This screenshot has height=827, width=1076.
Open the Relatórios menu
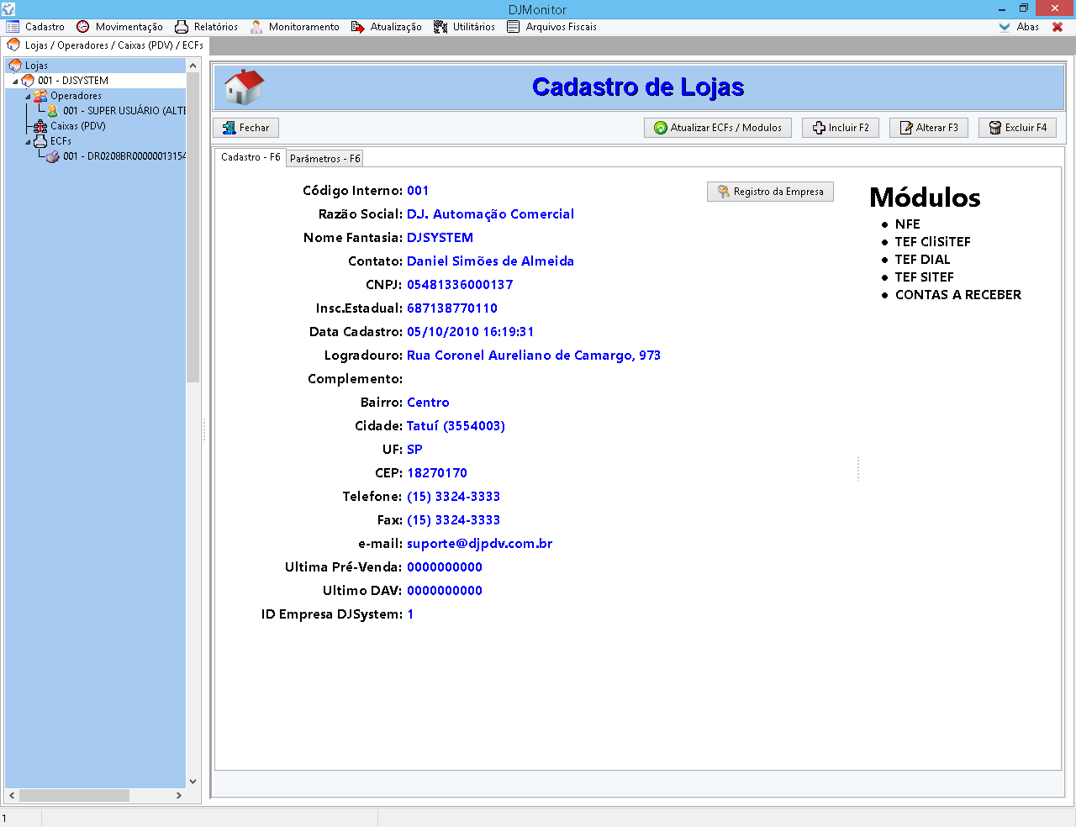pos(206,27)
